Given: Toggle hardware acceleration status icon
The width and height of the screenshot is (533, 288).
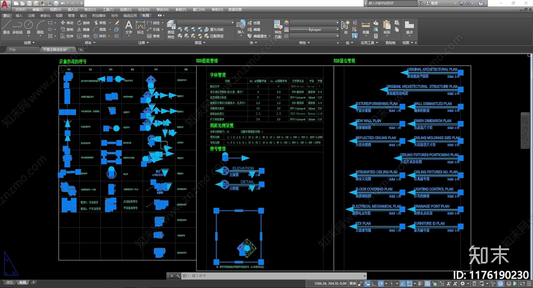Looking at the screenshot, I should click(500, 284).
